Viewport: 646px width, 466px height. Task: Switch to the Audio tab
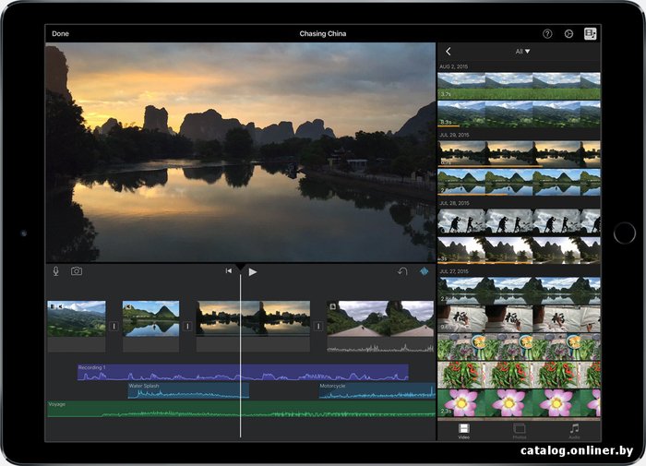tap(574, 430)
